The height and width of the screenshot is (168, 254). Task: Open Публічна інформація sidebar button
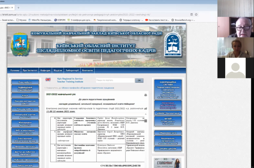[25, 160]
